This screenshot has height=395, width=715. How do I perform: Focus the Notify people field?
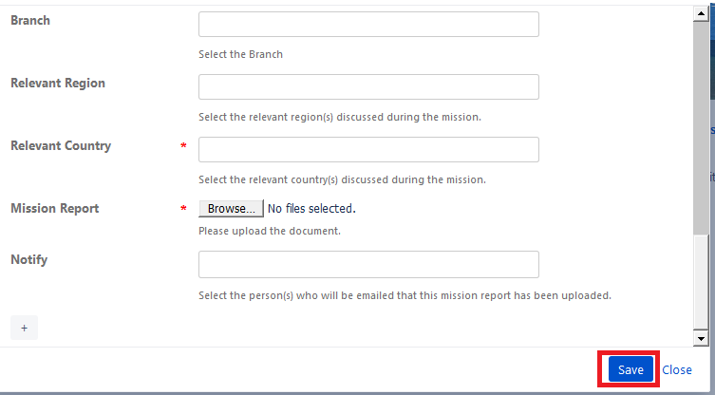(x=368, y=265)
